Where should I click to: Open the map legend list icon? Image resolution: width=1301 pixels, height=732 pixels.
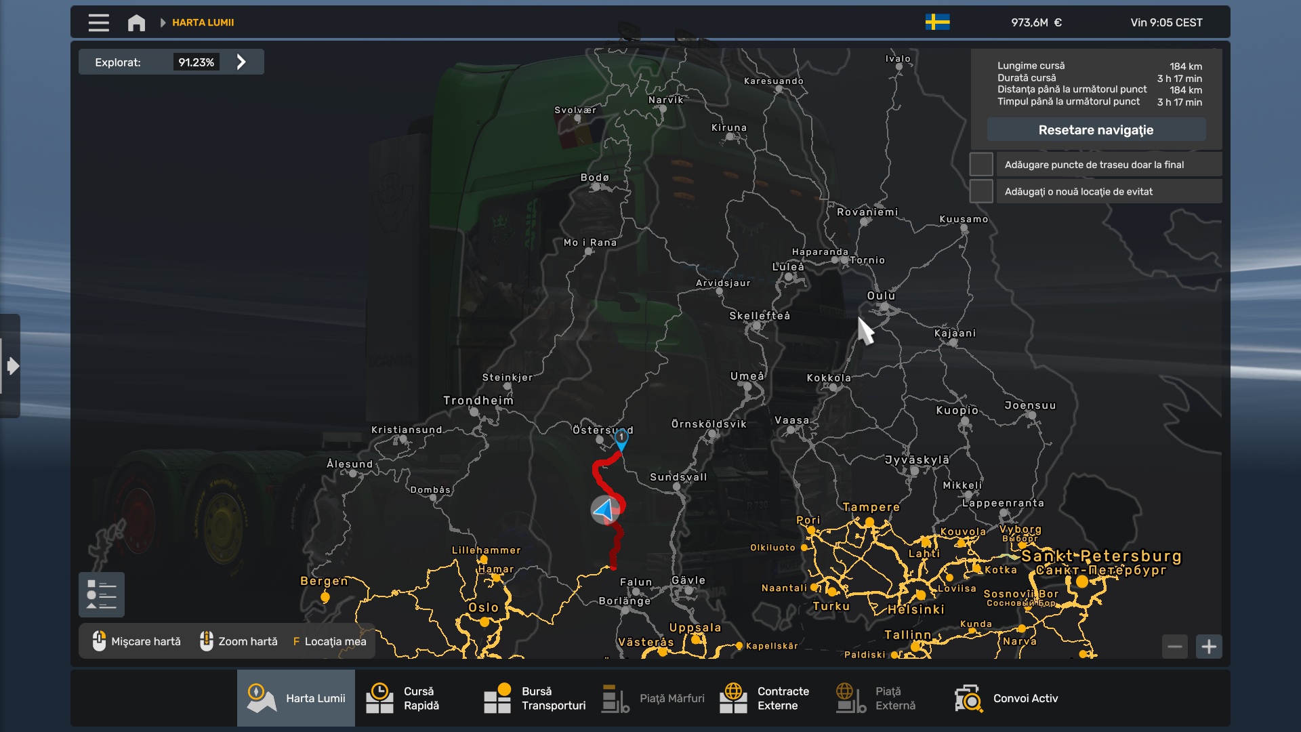click(102, 594)
